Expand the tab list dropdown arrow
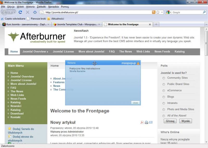 206,24
